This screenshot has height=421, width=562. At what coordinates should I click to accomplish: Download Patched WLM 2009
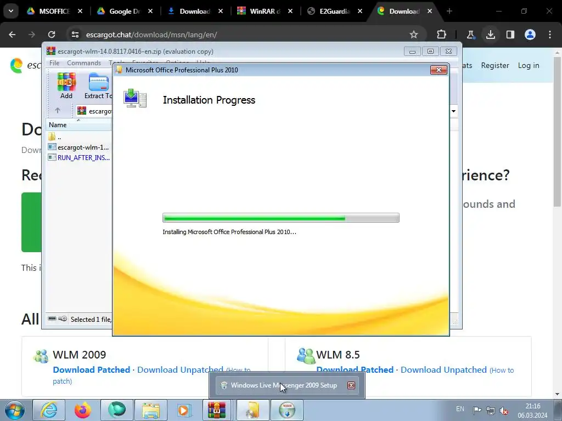[92, 370]
